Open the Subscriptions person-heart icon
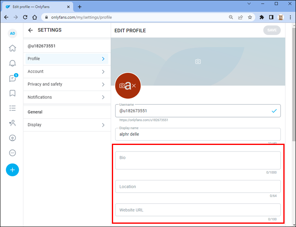This screenshot has width=296, height=227. click(x=13, y=123)
